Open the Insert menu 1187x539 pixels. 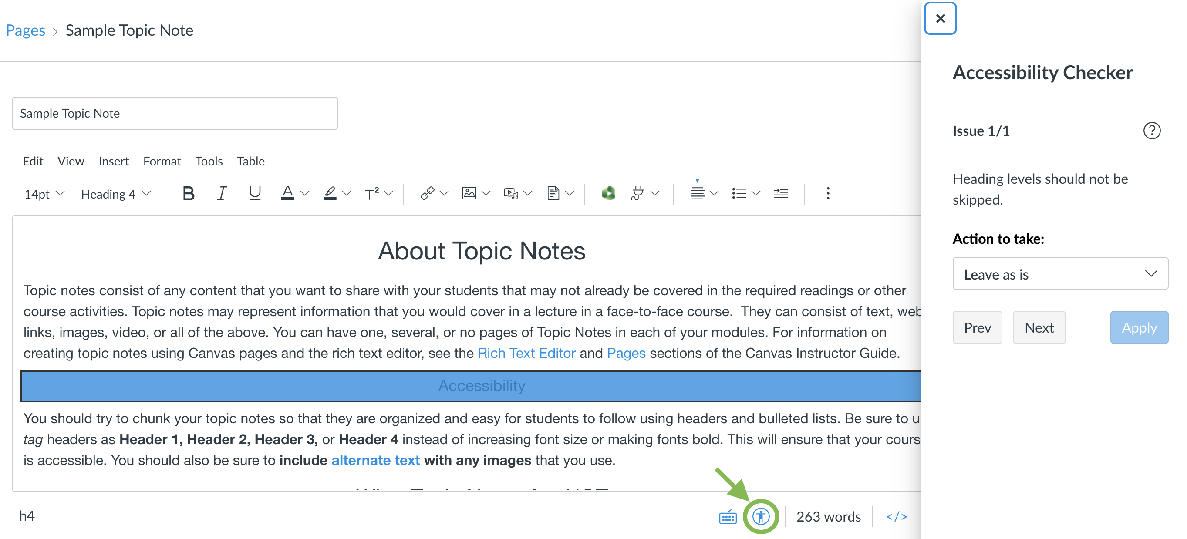pyautogui.click(x=113, y=161)
